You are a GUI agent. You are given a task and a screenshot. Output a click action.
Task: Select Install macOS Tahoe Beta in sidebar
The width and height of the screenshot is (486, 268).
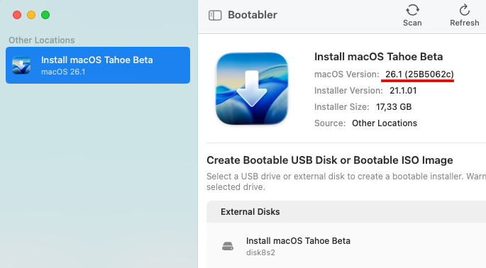point(98,65)
